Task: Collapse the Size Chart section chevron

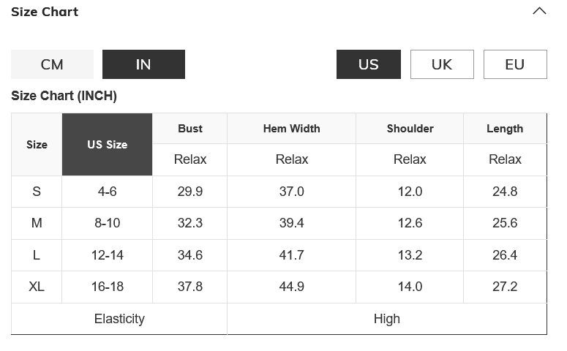Action: 539,12
